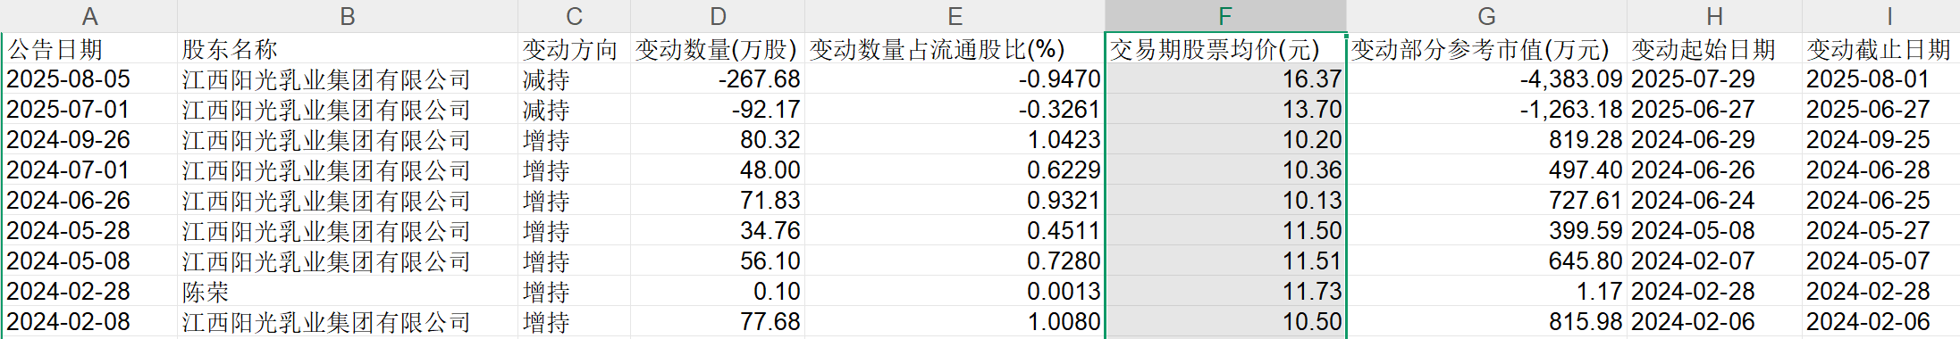Select the average price cell 10.20
The height and width of the screenshot is (339, 1960).
(x=1225, y=140)
